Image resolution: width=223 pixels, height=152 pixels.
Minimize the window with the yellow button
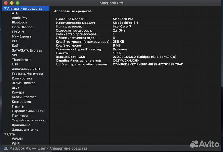[x=12, y=3]
